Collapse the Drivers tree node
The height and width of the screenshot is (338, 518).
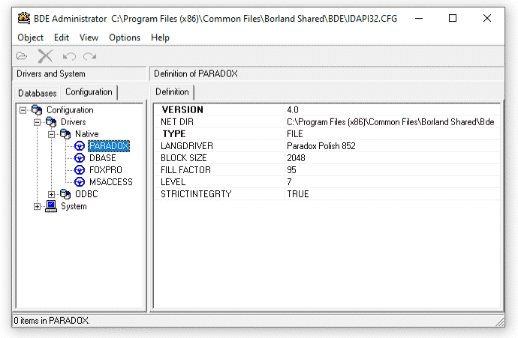[37, 122]
